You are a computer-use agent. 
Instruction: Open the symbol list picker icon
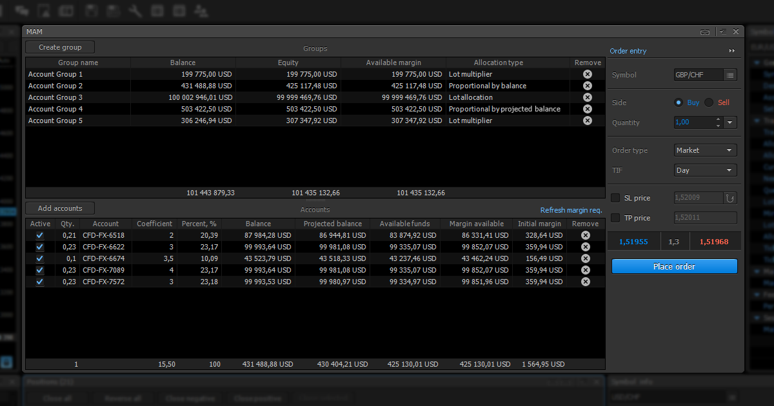pos(730,75)
